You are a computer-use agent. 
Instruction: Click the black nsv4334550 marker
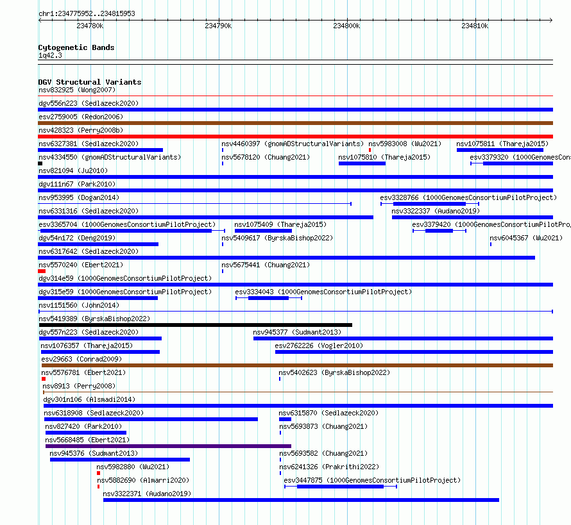point(40,163)
